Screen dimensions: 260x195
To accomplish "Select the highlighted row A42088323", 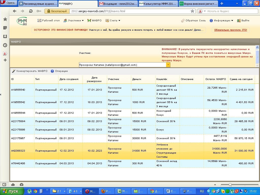I will click(132, 151).
